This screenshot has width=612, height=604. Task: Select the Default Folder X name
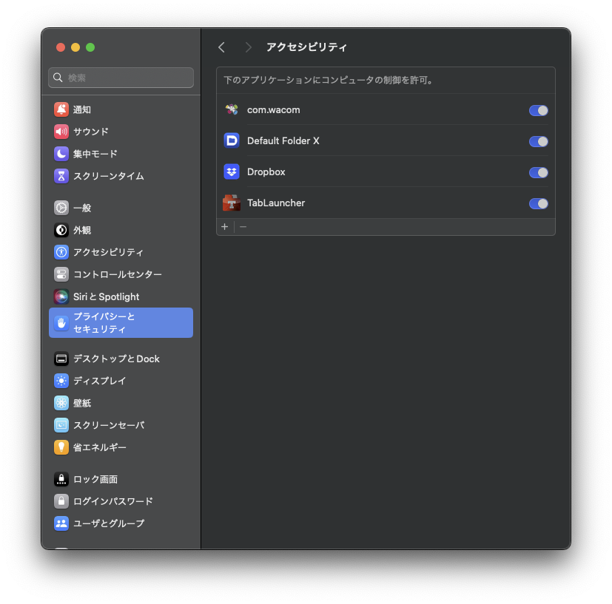click(x=283, y=140)
